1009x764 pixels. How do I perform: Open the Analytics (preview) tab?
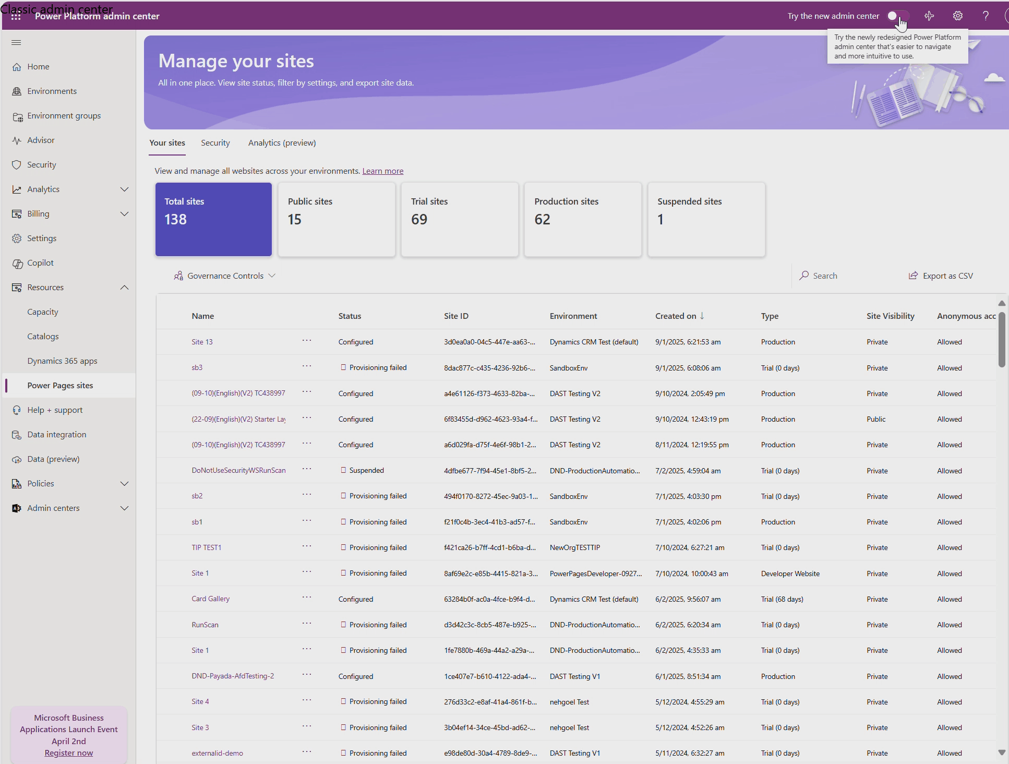282,142
